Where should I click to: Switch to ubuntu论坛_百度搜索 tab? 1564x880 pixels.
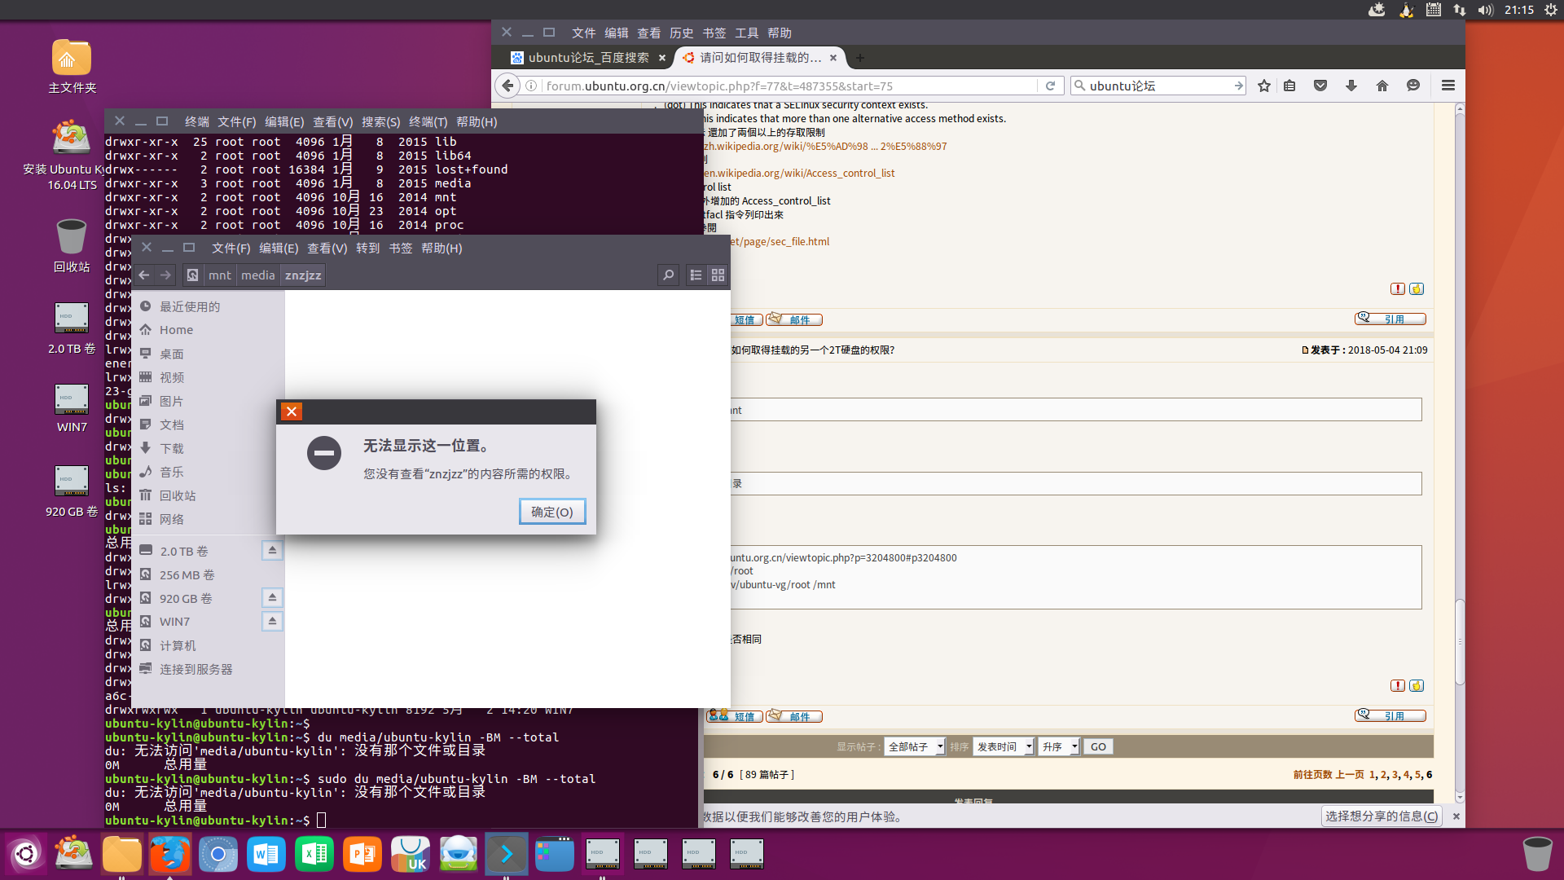click(x=588, y=58)
